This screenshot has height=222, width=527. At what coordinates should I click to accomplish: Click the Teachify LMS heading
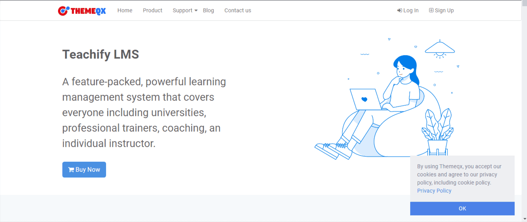coord(101,54)
